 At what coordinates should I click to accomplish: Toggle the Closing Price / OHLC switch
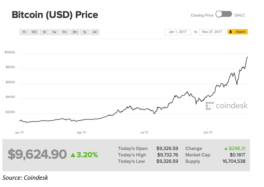tap(224, 14)
